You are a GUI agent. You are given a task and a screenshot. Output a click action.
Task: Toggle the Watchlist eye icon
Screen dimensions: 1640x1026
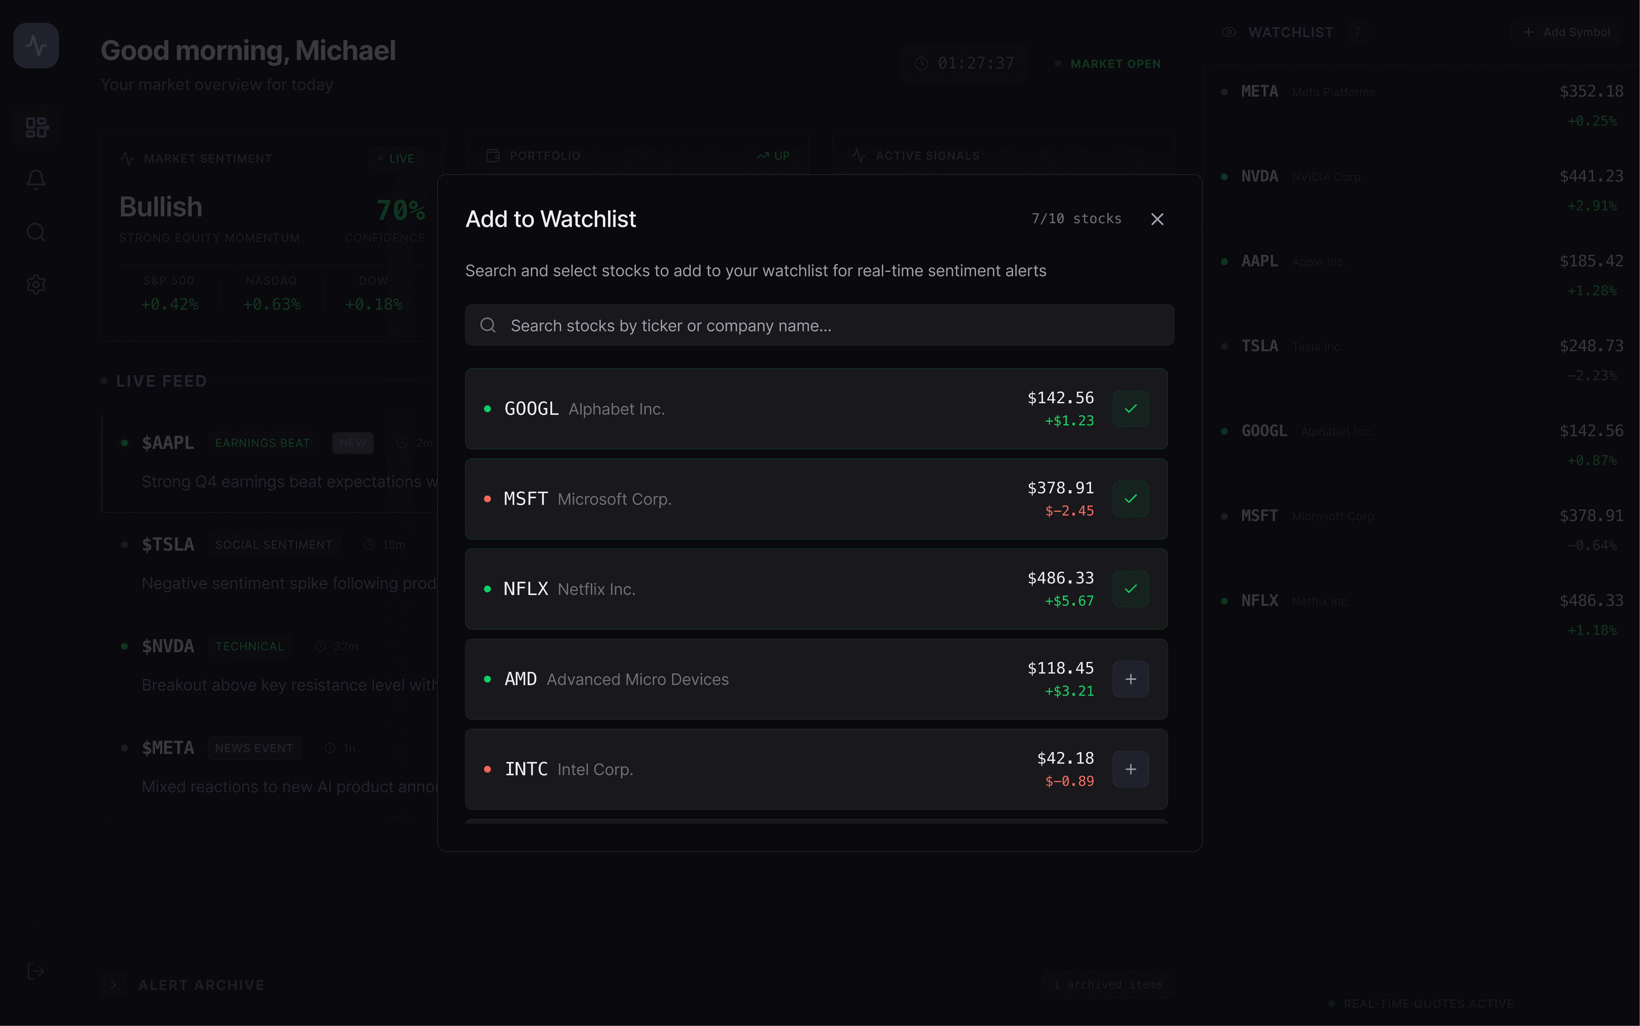pos(1229,32)
